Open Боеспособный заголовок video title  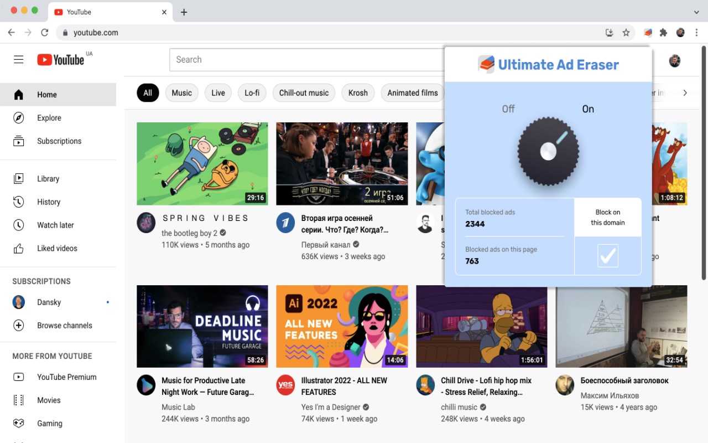[624, 380]
